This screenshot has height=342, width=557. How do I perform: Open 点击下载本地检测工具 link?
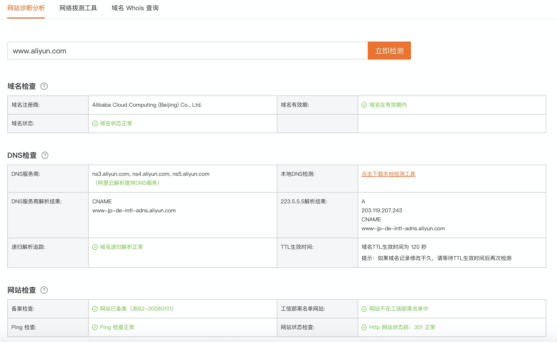point(388,174)
